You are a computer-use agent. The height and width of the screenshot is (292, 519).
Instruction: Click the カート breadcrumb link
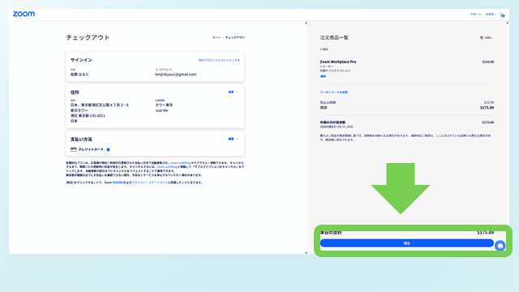[217, 38]
